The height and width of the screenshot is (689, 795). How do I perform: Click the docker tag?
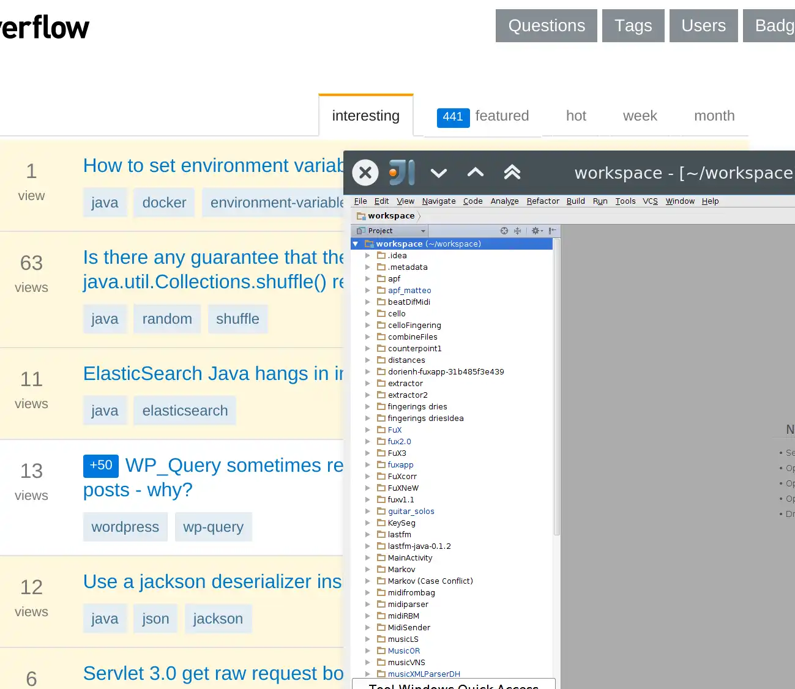[x=164, y=203]
